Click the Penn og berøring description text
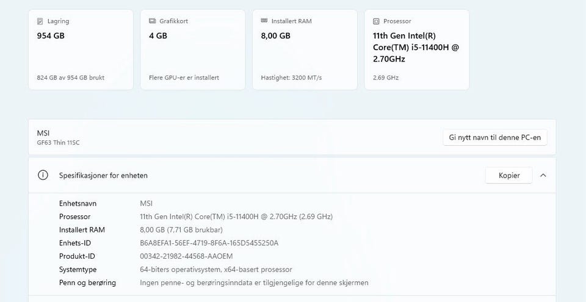Image resolution: width=586 pixels, height=302 pixels. point(254,282)
